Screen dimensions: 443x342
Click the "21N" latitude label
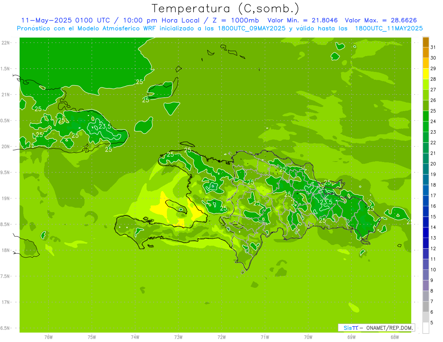(6, 95)
